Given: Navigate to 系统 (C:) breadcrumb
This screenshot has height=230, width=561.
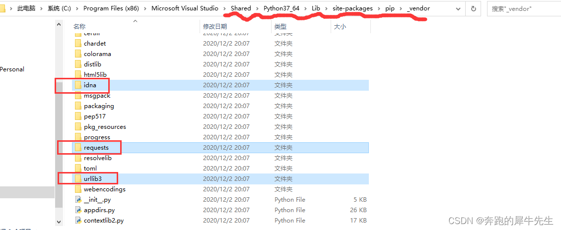Looking at the screenshot, I should click(59, 8).
